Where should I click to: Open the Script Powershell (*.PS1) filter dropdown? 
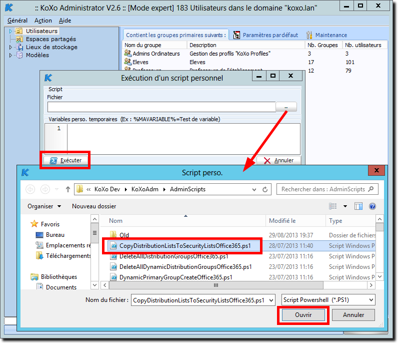(371, 300)
